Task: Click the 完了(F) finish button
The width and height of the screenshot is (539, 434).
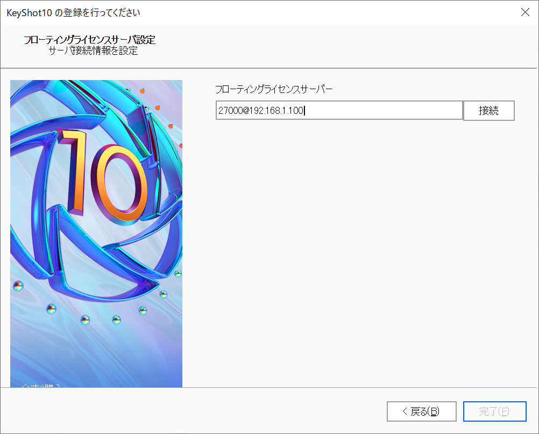Action: pos(494,411)
